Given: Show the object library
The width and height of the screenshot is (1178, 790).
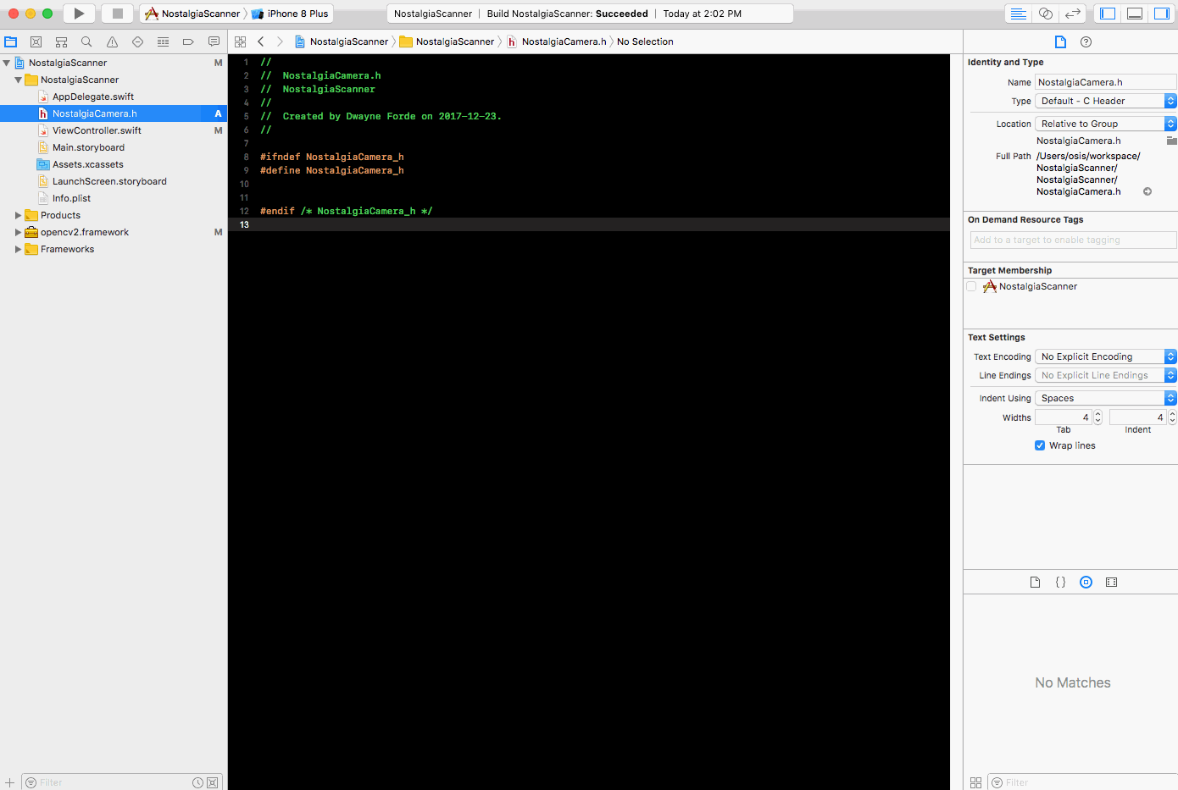Looking at the screenshot, I should pos(1086,582).
